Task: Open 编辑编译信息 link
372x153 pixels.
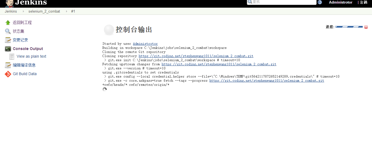Action: coord(24,65)
